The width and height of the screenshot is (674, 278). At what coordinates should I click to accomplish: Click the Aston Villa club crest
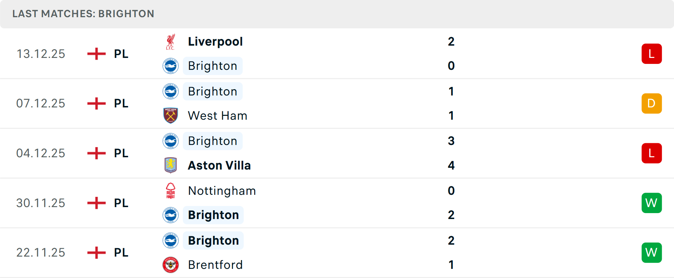(x=171, y=165)
